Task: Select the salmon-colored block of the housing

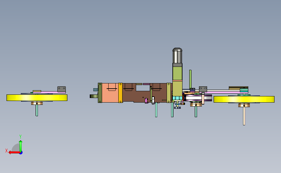Action: tap(110, 93)
